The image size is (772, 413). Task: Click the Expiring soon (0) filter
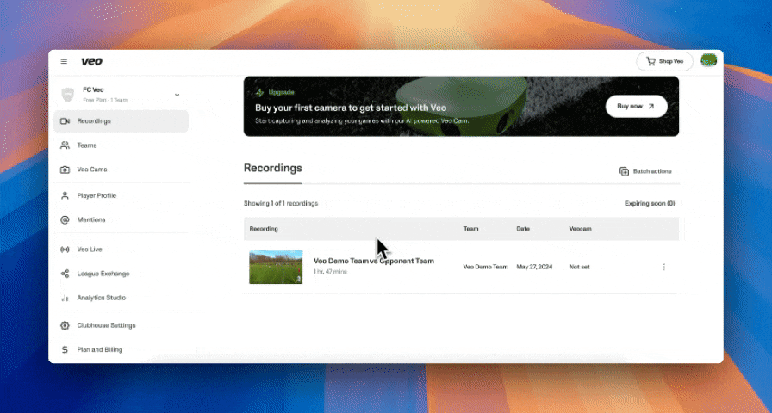[x=650, y=203]
